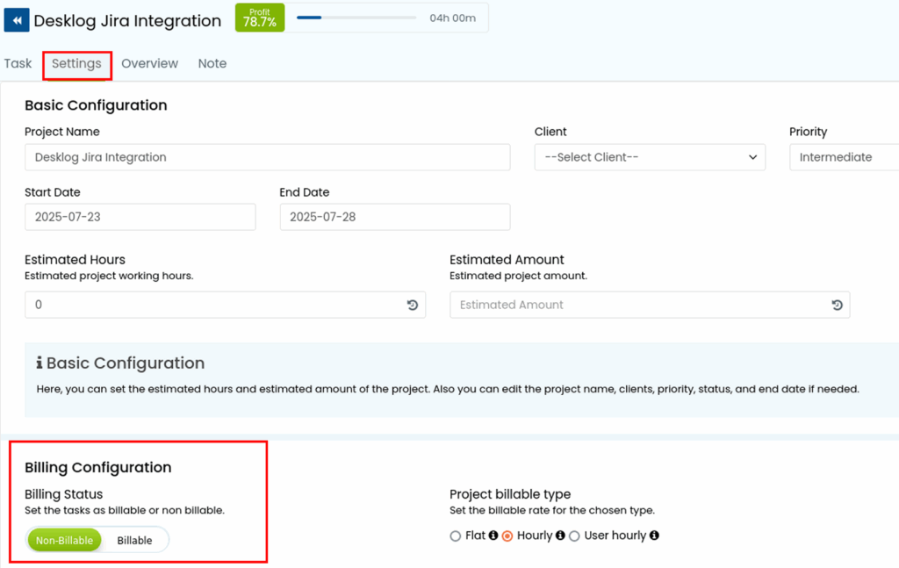This screenshot has width=899, height=568.
Task: Select the Hourly billable type radio
Action: click(507, 536)
